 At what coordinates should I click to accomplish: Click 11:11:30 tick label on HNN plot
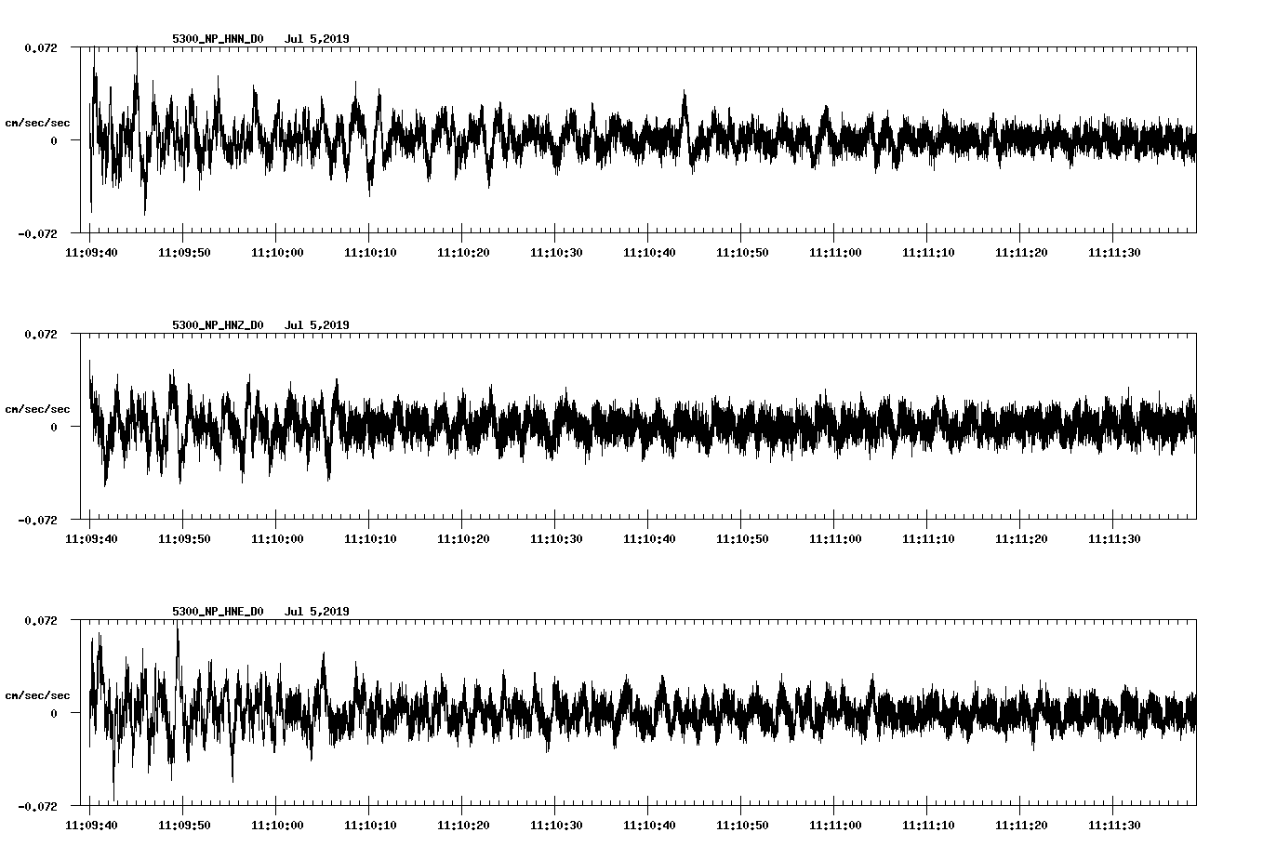pos(1113,253)
